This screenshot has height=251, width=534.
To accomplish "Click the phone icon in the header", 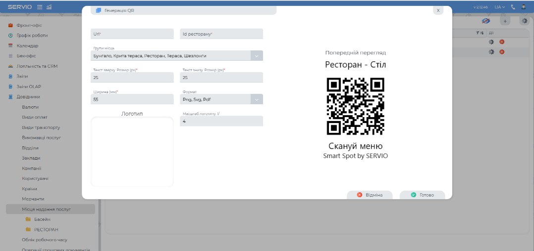I will [x=513, y=7].
